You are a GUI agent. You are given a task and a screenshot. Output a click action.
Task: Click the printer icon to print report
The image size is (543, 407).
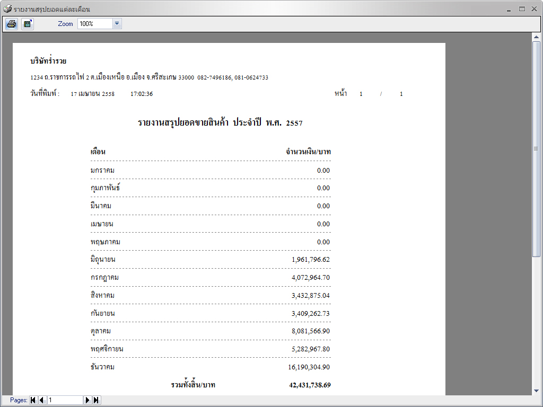pyautogui.click(x=12, y=24)
